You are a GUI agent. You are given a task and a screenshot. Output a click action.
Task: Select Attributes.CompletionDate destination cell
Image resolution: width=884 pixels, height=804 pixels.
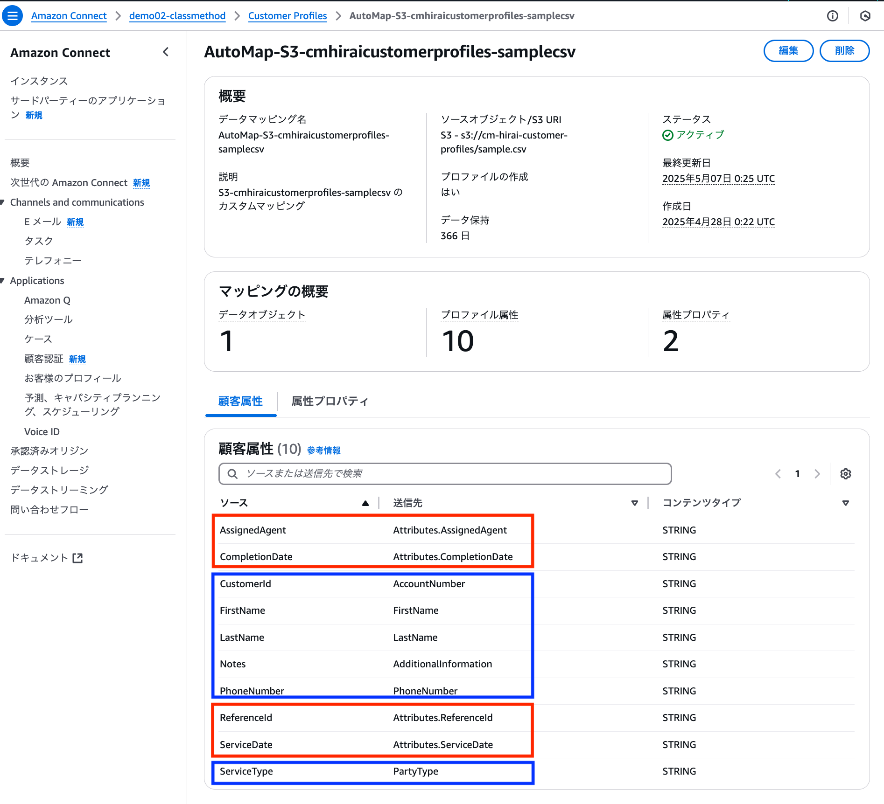[453, 557]
